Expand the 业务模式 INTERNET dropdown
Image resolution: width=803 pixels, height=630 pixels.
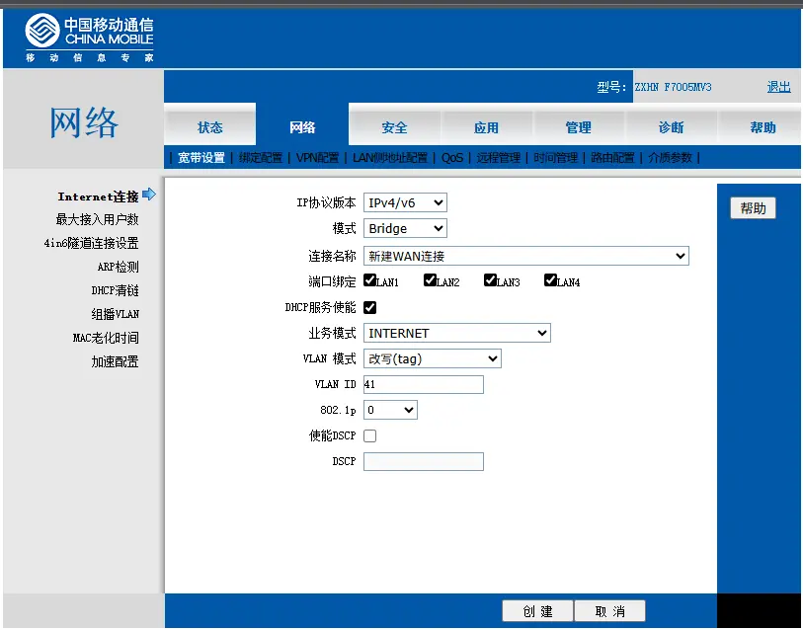456,334
